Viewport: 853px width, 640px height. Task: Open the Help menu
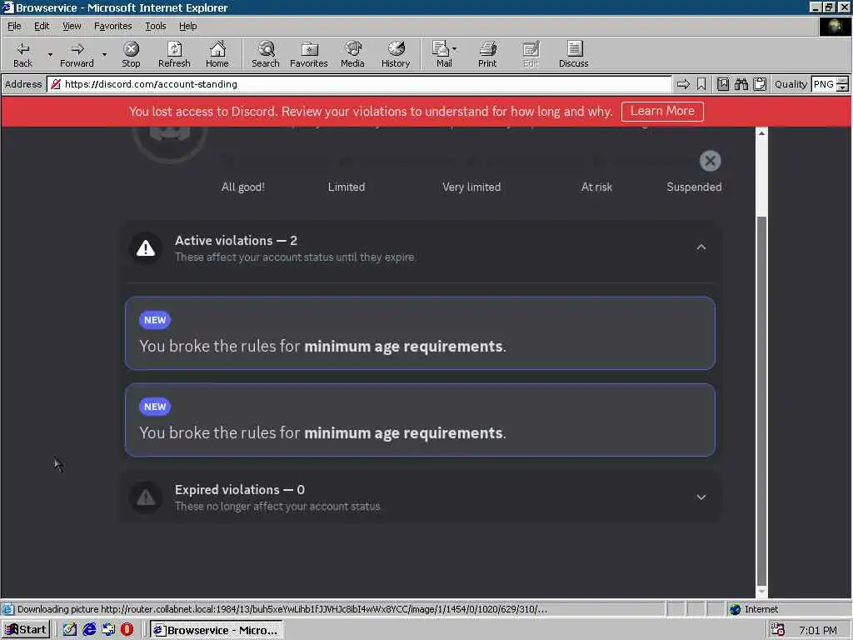[187, 26]
